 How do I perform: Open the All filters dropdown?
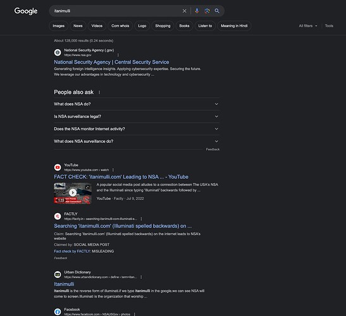308,26
